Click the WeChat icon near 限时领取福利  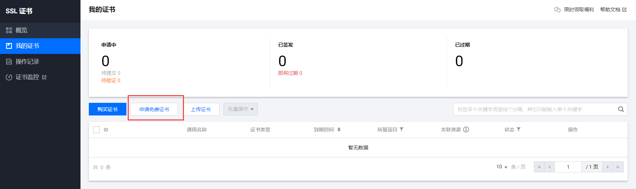coord(557,10)
